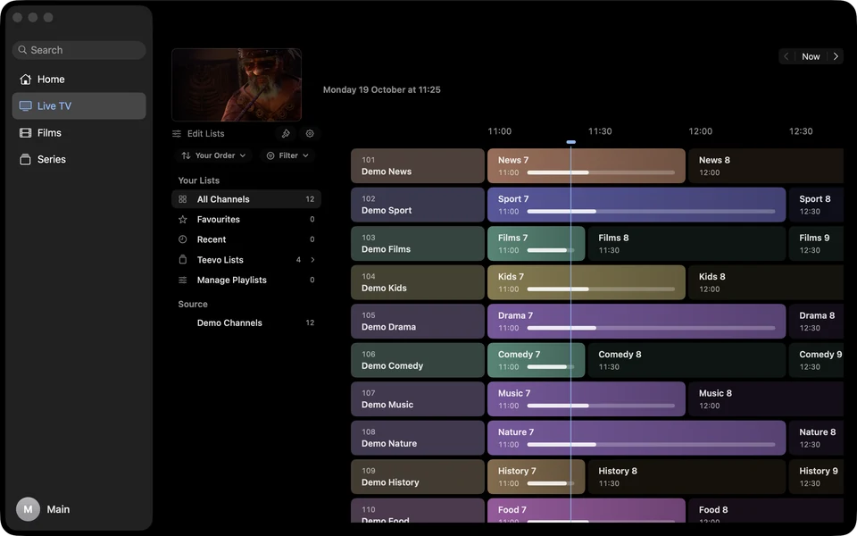Select channel 104 Demo Kids
857x536 pixels.
(418, 282)
